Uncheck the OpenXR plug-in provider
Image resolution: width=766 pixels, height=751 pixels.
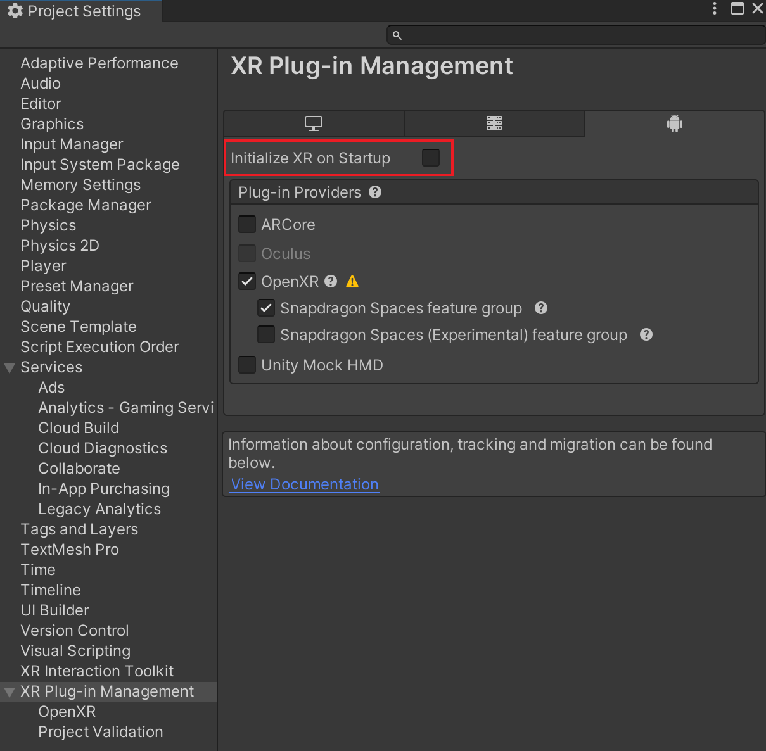pyautogui.click(x=247, y=281)
